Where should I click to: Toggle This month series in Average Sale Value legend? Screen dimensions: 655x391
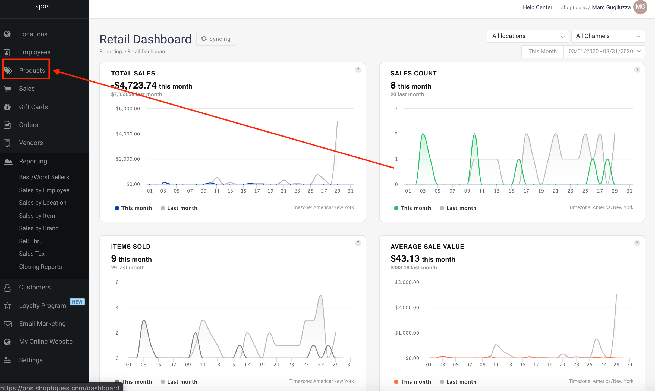click(x=412, y=382)
